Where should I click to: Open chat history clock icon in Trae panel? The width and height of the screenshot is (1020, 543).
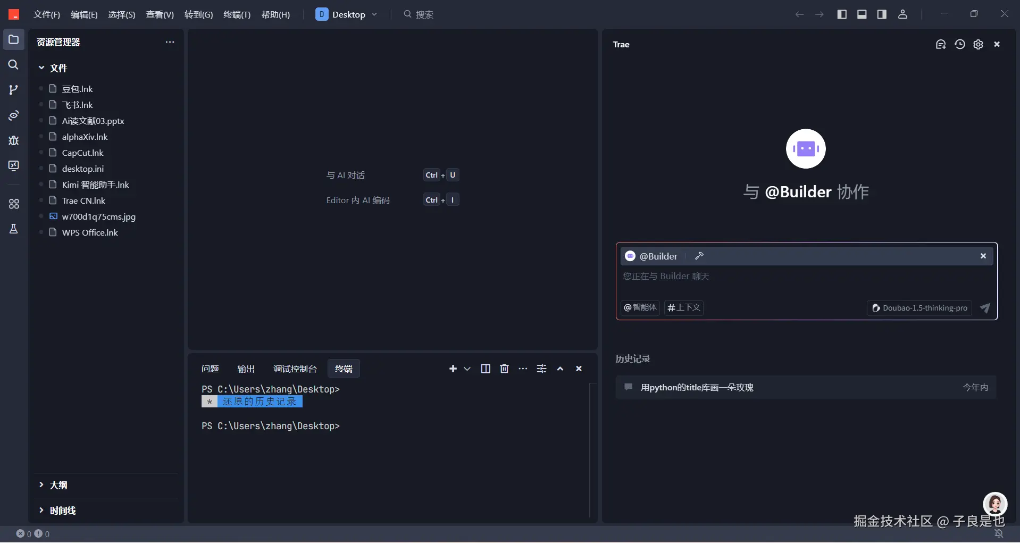(960, 44)
